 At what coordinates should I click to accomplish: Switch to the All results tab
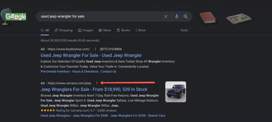[45, 30]
